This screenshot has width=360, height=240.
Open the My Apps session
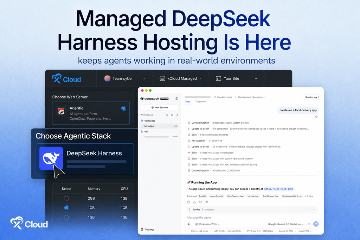pyautogui.click(x=159, y=126)
